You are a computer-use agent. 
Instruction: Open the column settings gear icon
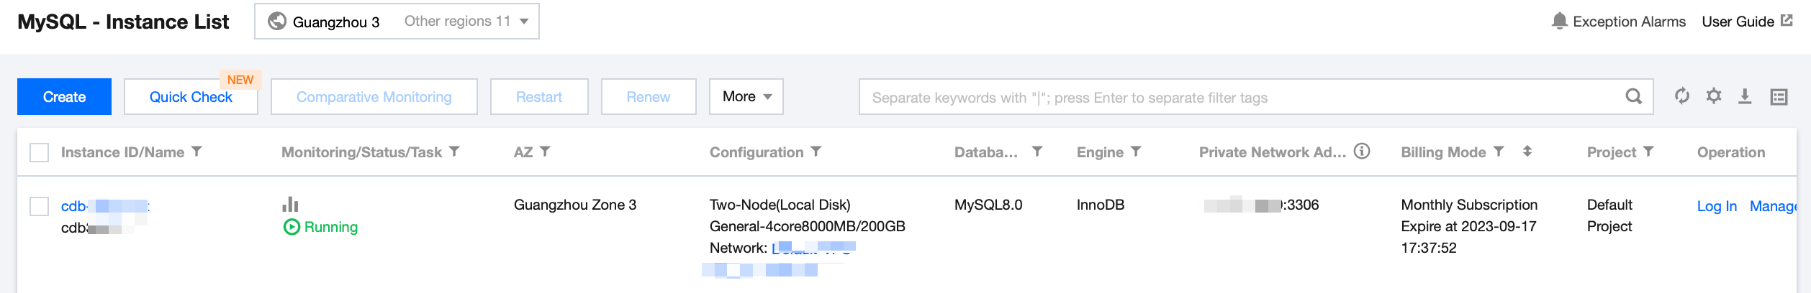click(1714, 96)
